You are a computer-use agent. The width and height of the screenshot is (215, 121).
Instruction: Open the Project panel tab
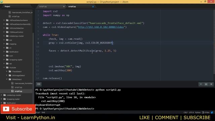point(7,6)
